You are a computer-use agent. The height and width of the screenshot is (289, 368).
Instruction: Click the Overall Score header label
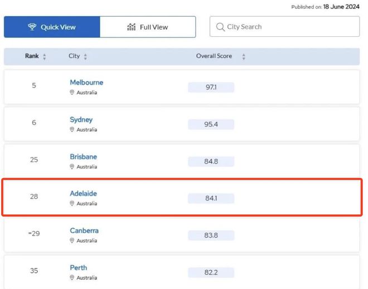point(214,56)
